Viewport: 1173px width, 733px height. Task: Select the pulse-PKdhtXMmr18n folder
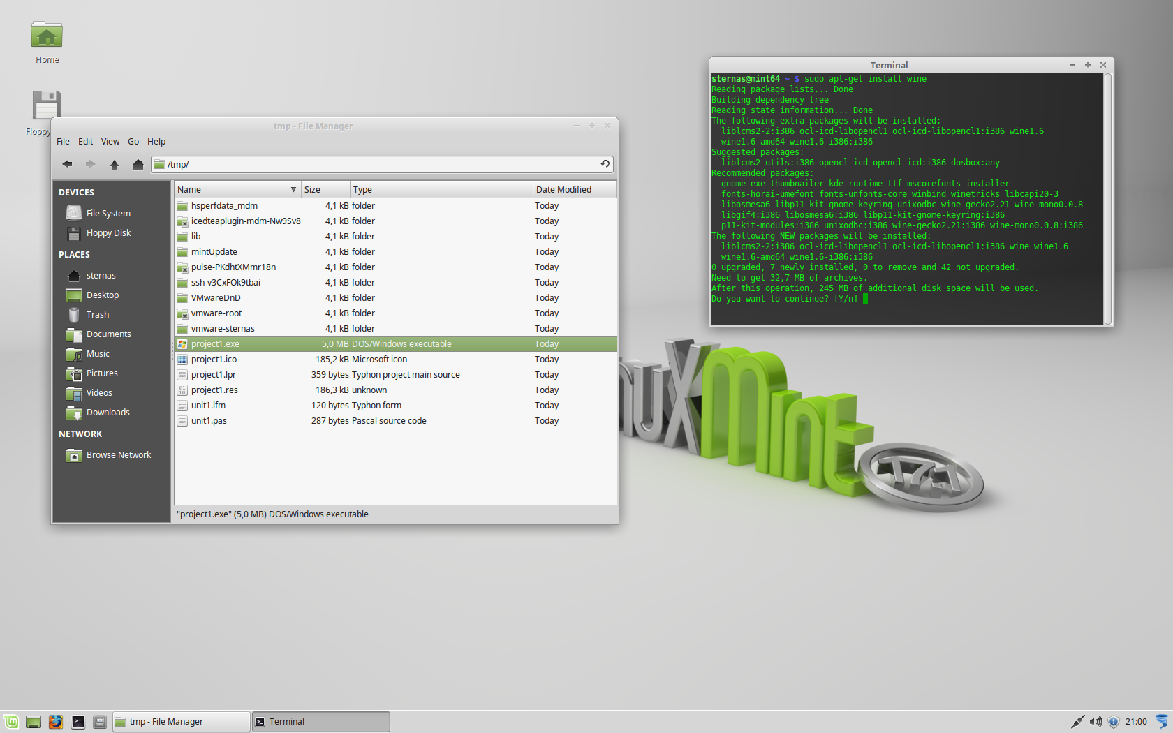click(395, 267)
